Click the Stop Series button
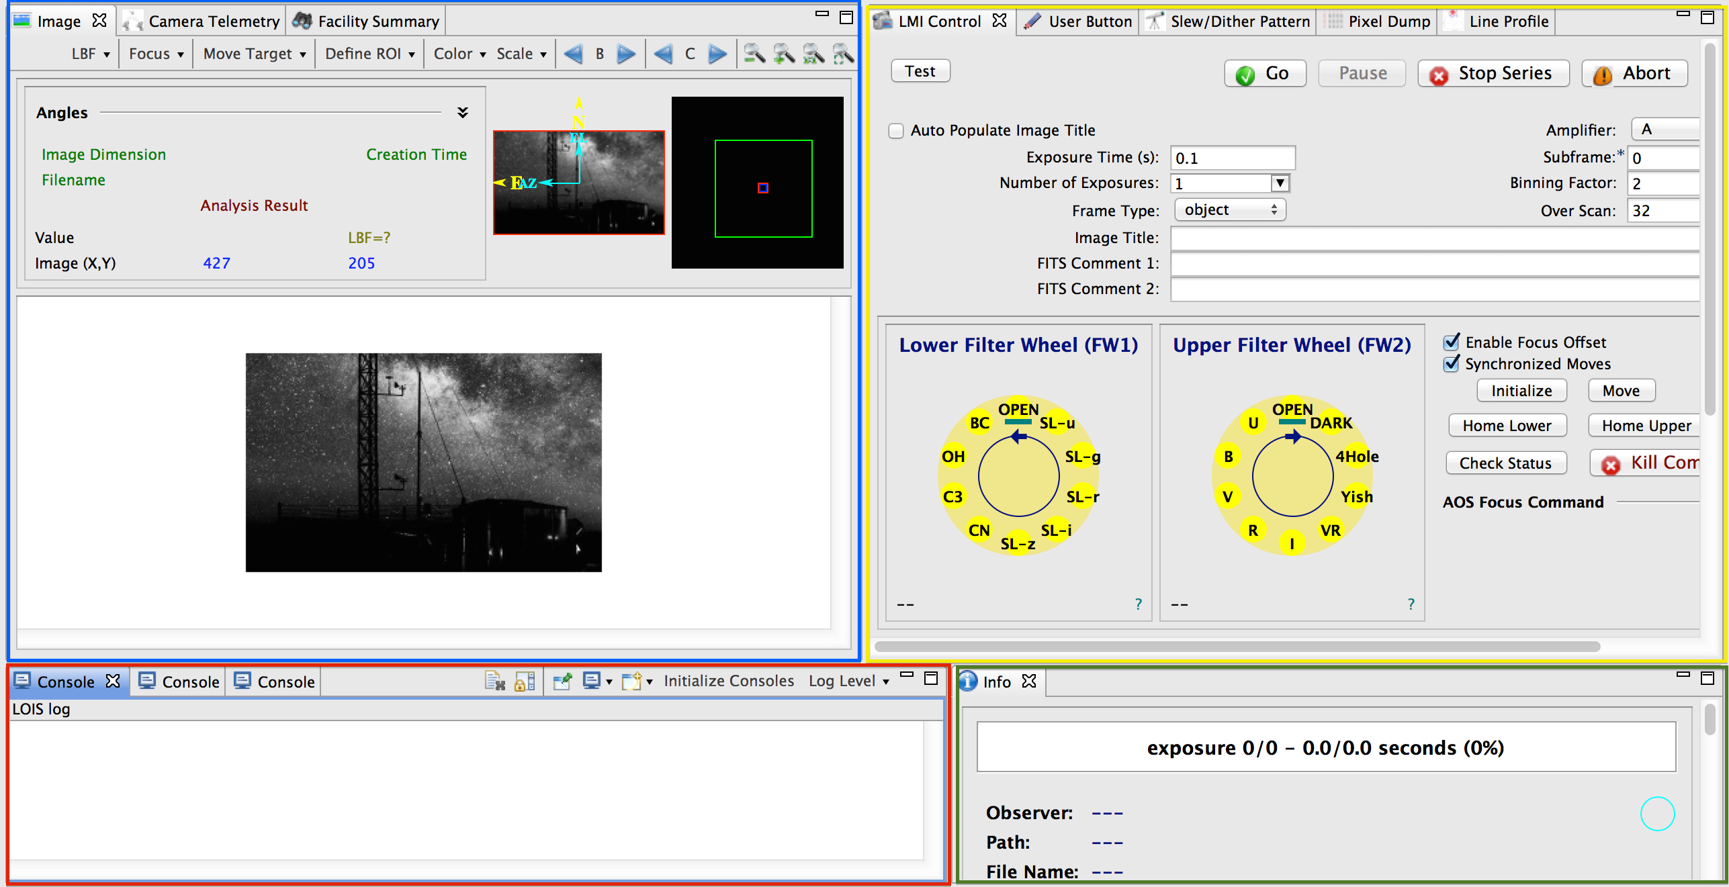Viewport: 1729px width, 887px height. [x=1493, y=73]
